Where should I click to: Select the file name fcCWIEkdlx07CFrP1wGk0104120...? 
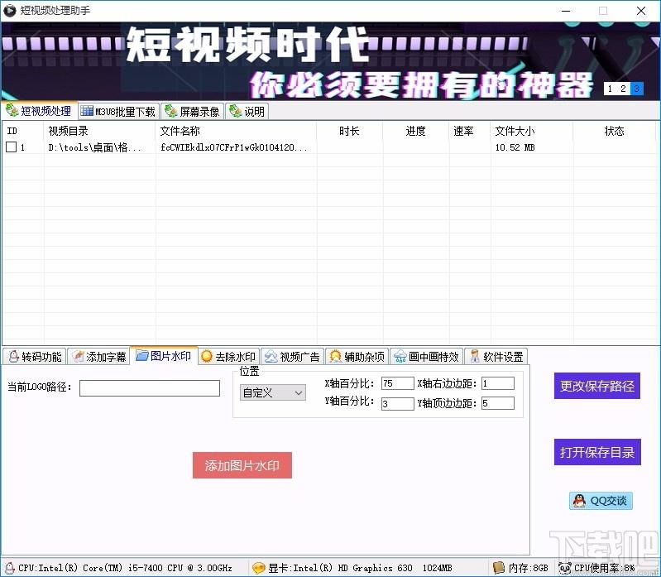[x=234, y=147]
